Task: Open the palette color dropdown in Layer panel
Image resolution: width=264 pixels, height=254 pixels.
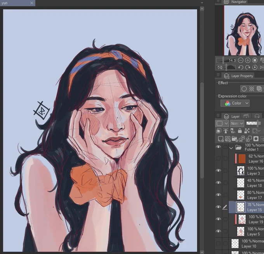Action: pyautogui.click(x=222, y=123)
